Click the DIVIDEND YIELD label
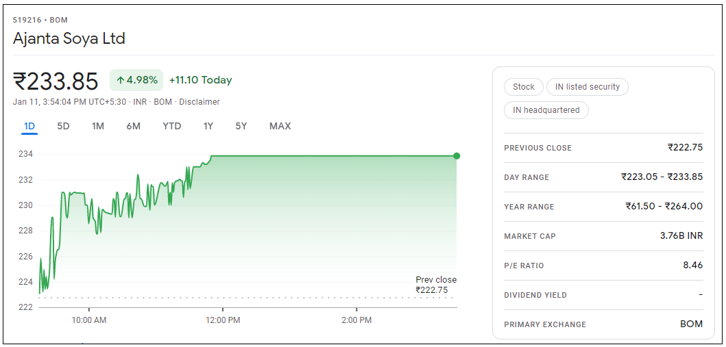726x347 pixels. point(535,295)
